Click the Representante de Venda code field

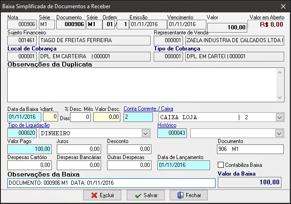pyautogui.click(x=168, y=40)
